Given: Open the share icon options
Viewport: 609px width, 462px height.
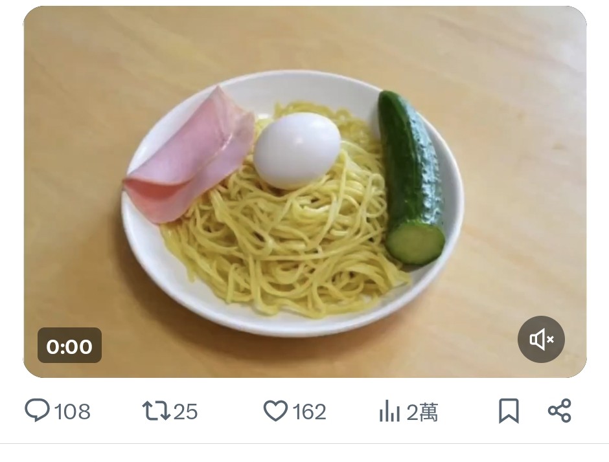Looking at the screenshot, I should point(559,410).
